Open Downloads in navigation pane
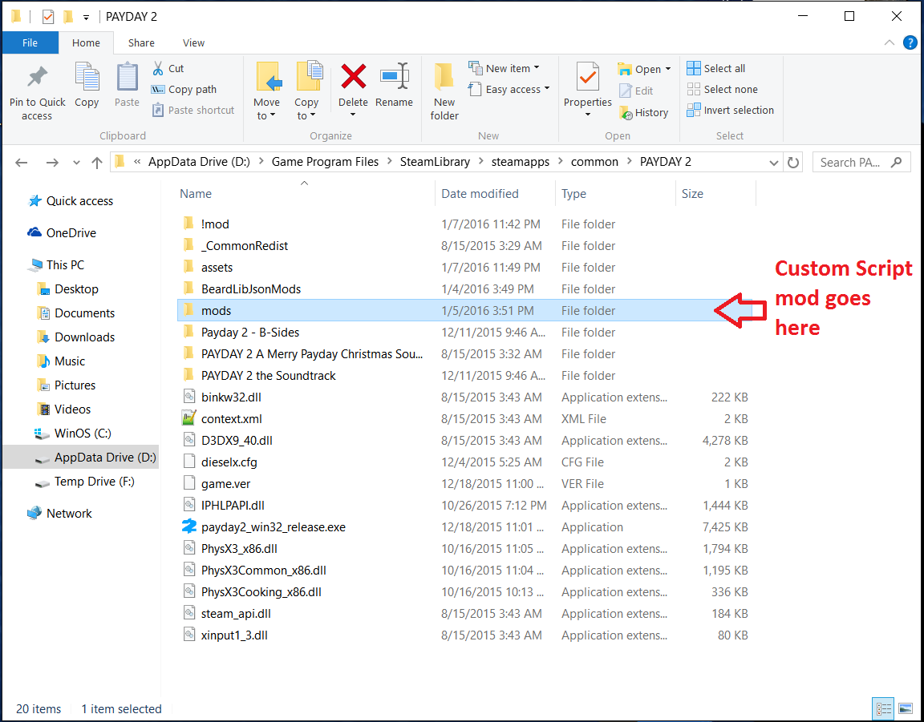The height and width of the screenshot is (722, 924). point(75,337)
